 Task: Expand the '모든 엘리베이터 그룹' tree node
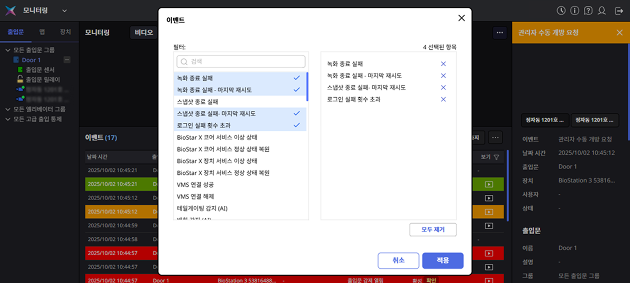[x=8, y=109]
